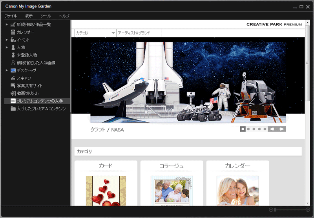Click the 写真共有サイト icon
The width and height of the screenshot is (314, 218).
coord(13,86)
